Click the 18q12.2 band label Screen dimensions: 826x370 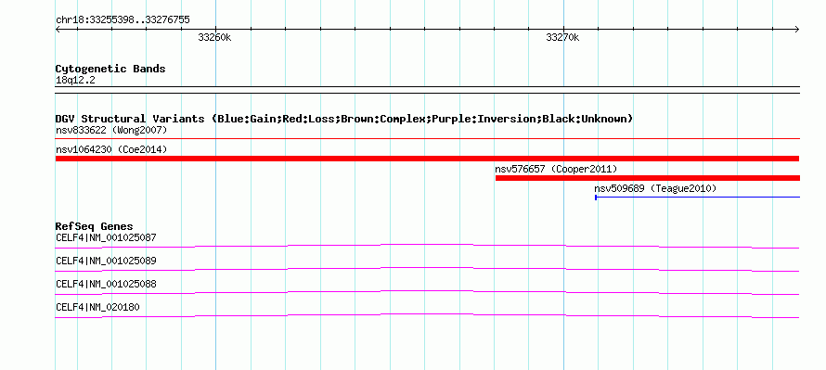pyautogui.click(x=75, y=81)
